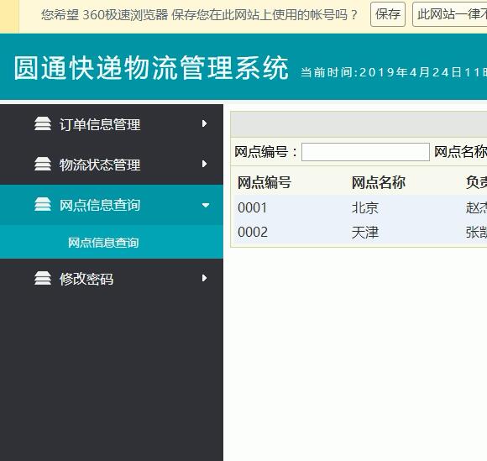Select the cell 天津

[x=365, y=232]
